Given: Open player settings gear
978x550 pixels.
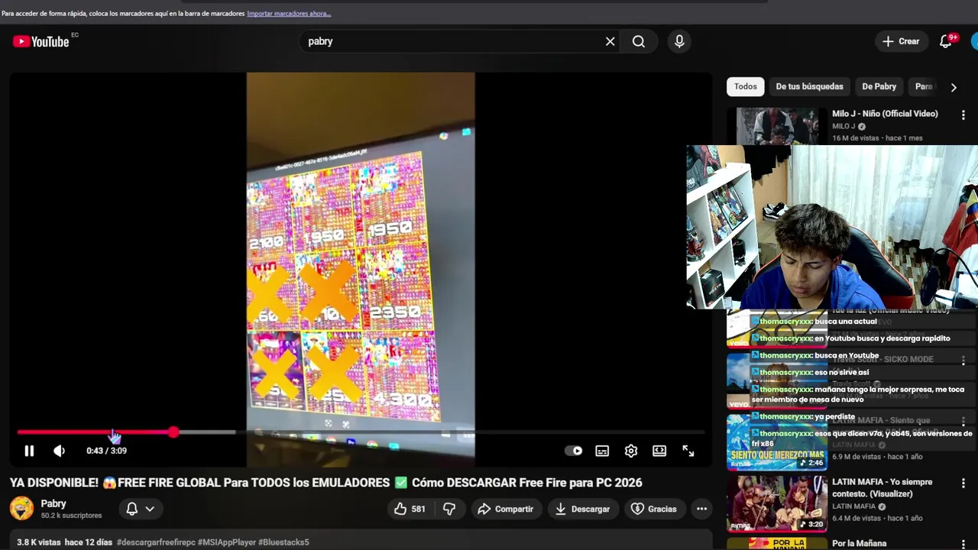Looking at the screenshot, I should [631, 451].
